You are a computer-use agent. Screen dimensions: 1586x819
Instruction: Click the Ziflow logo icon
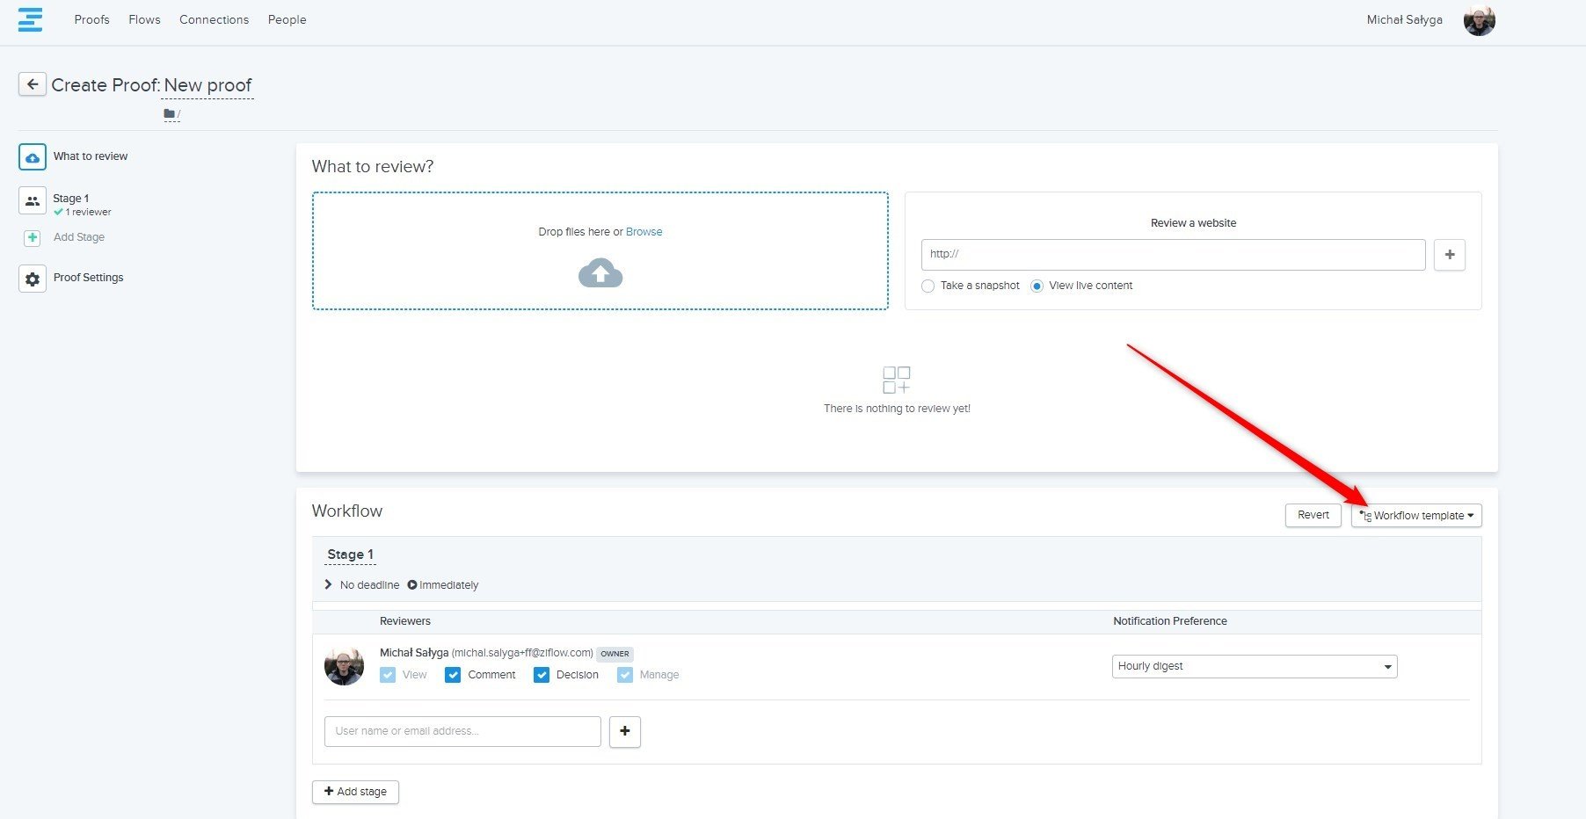pyautogui.click(x=30, y=19)
